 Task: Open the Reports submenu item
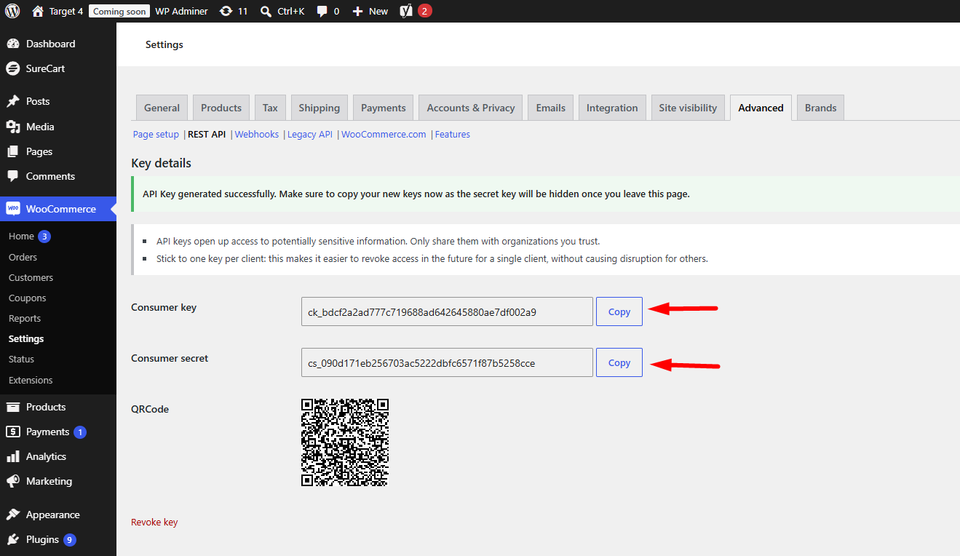(25, 318)
